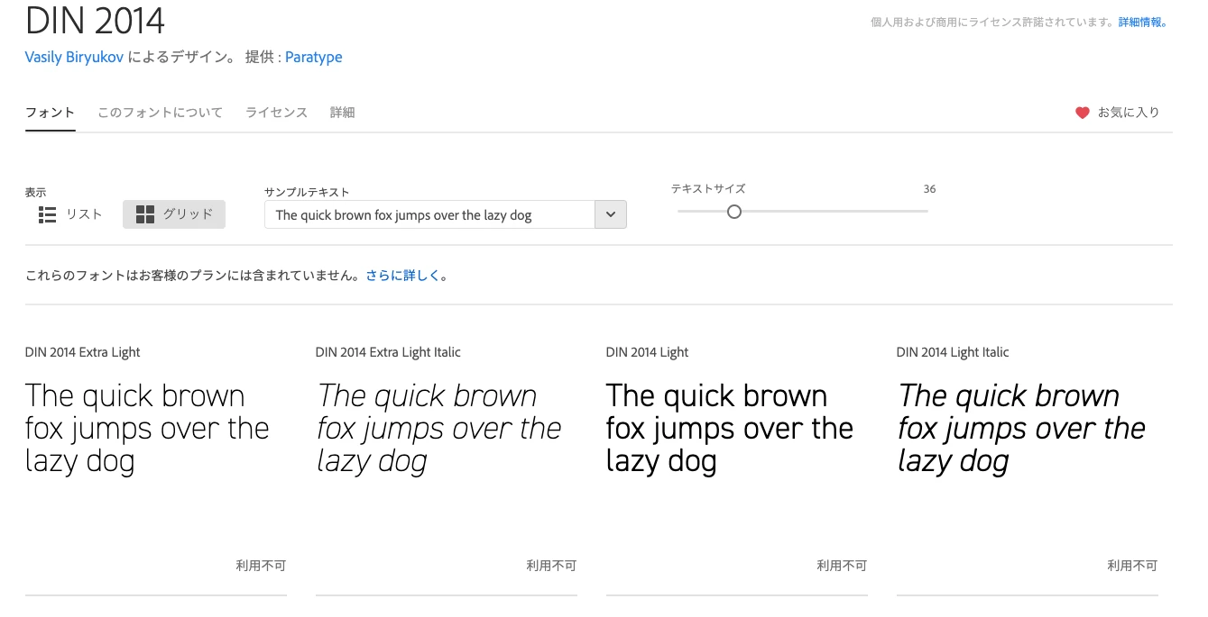1208x617 pixels.
Task: Click 利用不可 under DIN 2014 Light Italic
Action: [x=1132, y=566]
